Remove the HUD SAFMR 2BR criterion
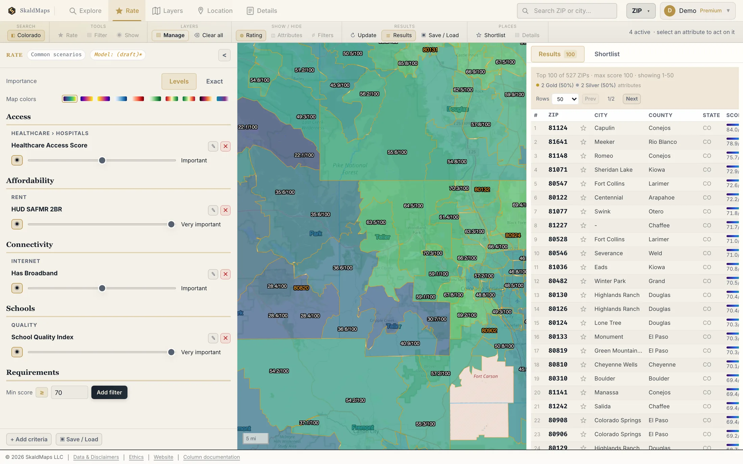Image resolution: width=743 pixels, height=464 pixels. pos(226,210)
